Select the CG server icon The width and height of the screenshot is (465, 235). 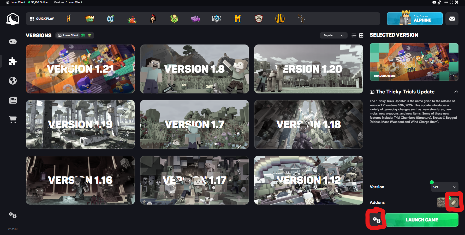point(111,19)
